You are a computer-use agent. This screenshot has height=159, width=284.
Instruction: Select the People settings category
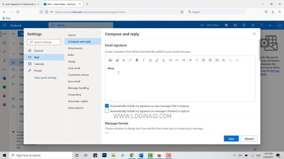point(44,71)
